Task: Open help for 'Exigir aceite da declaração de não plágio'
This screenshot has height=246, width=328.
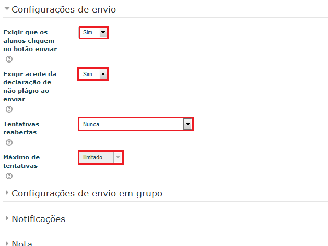Action: pos(9,109)
